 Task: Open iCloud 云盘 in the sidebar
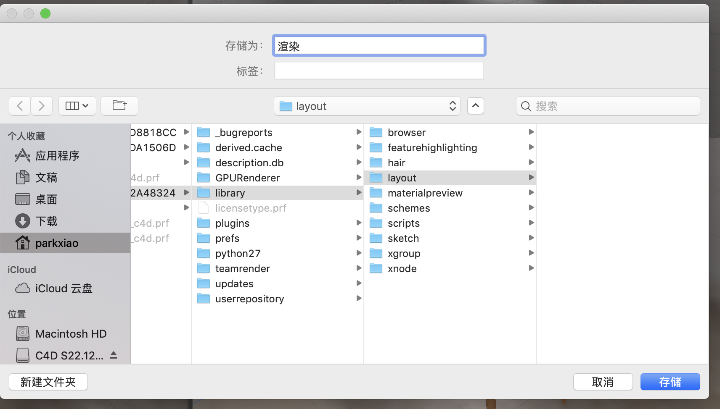(x=65, y=288)
